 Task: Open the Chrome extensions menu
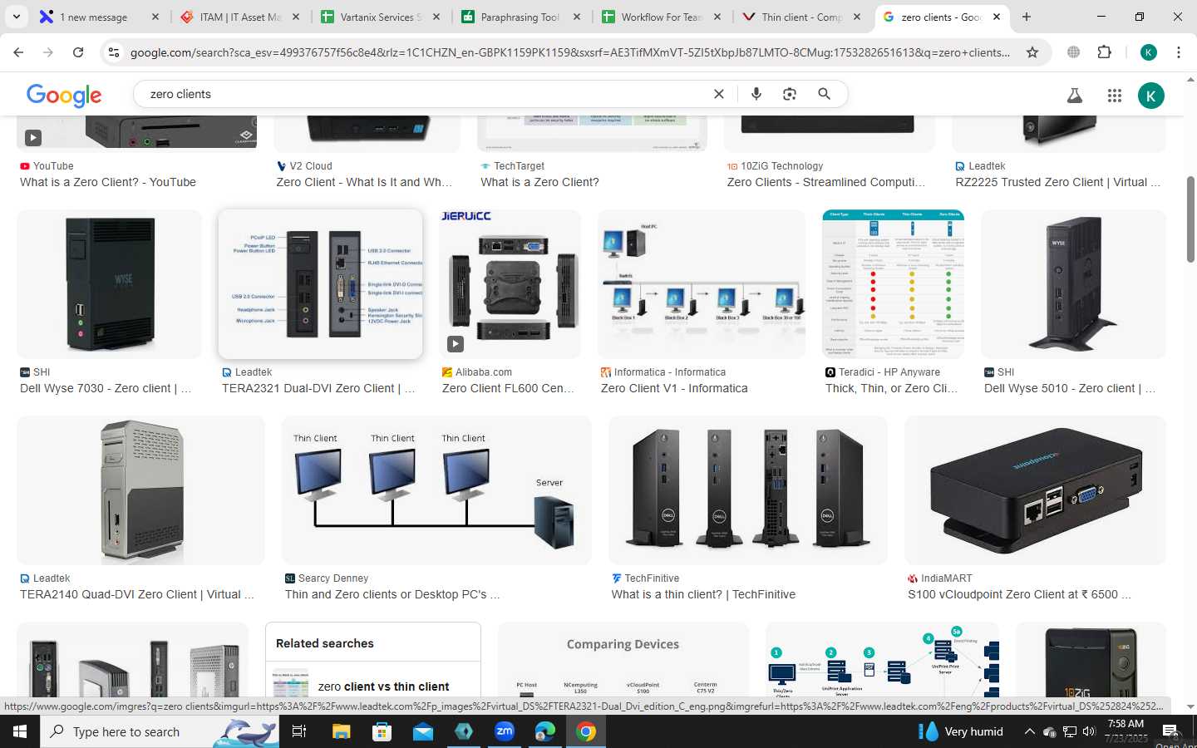tap(1105, 52)
